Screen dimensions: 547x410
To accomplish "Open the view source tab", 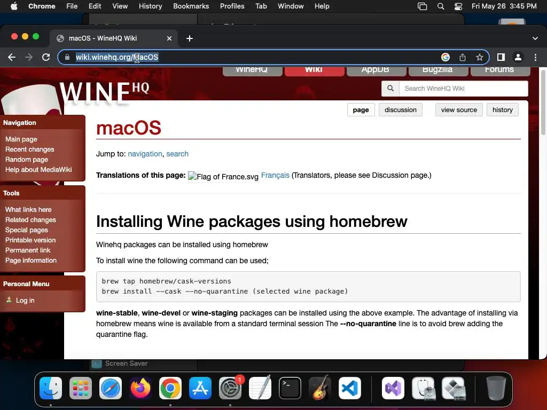I will pos(459,110).
